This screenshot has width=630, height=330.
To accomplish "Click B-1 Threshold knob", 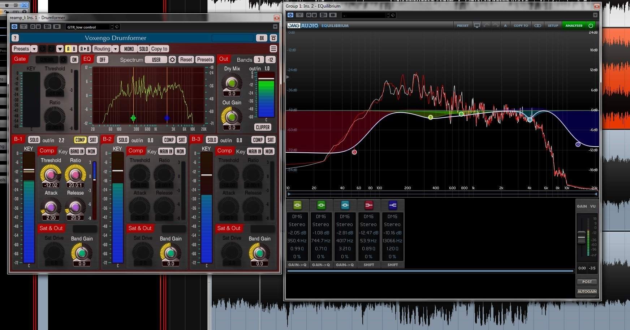I will (51, 174).
